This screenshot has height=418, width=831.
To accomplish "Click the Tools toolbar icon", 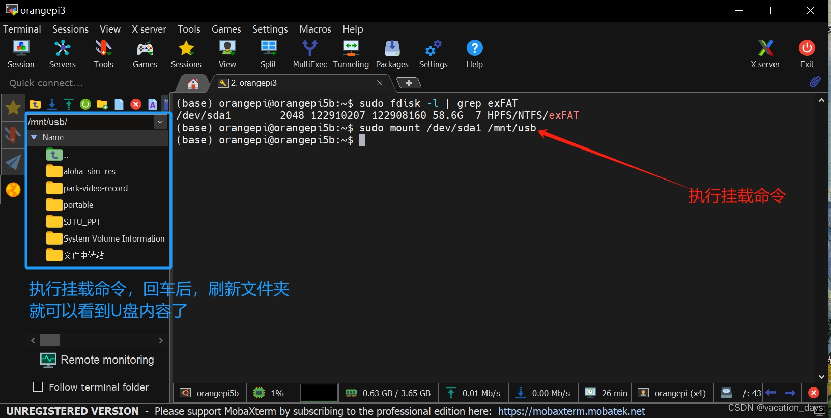I will click(103, 54).
